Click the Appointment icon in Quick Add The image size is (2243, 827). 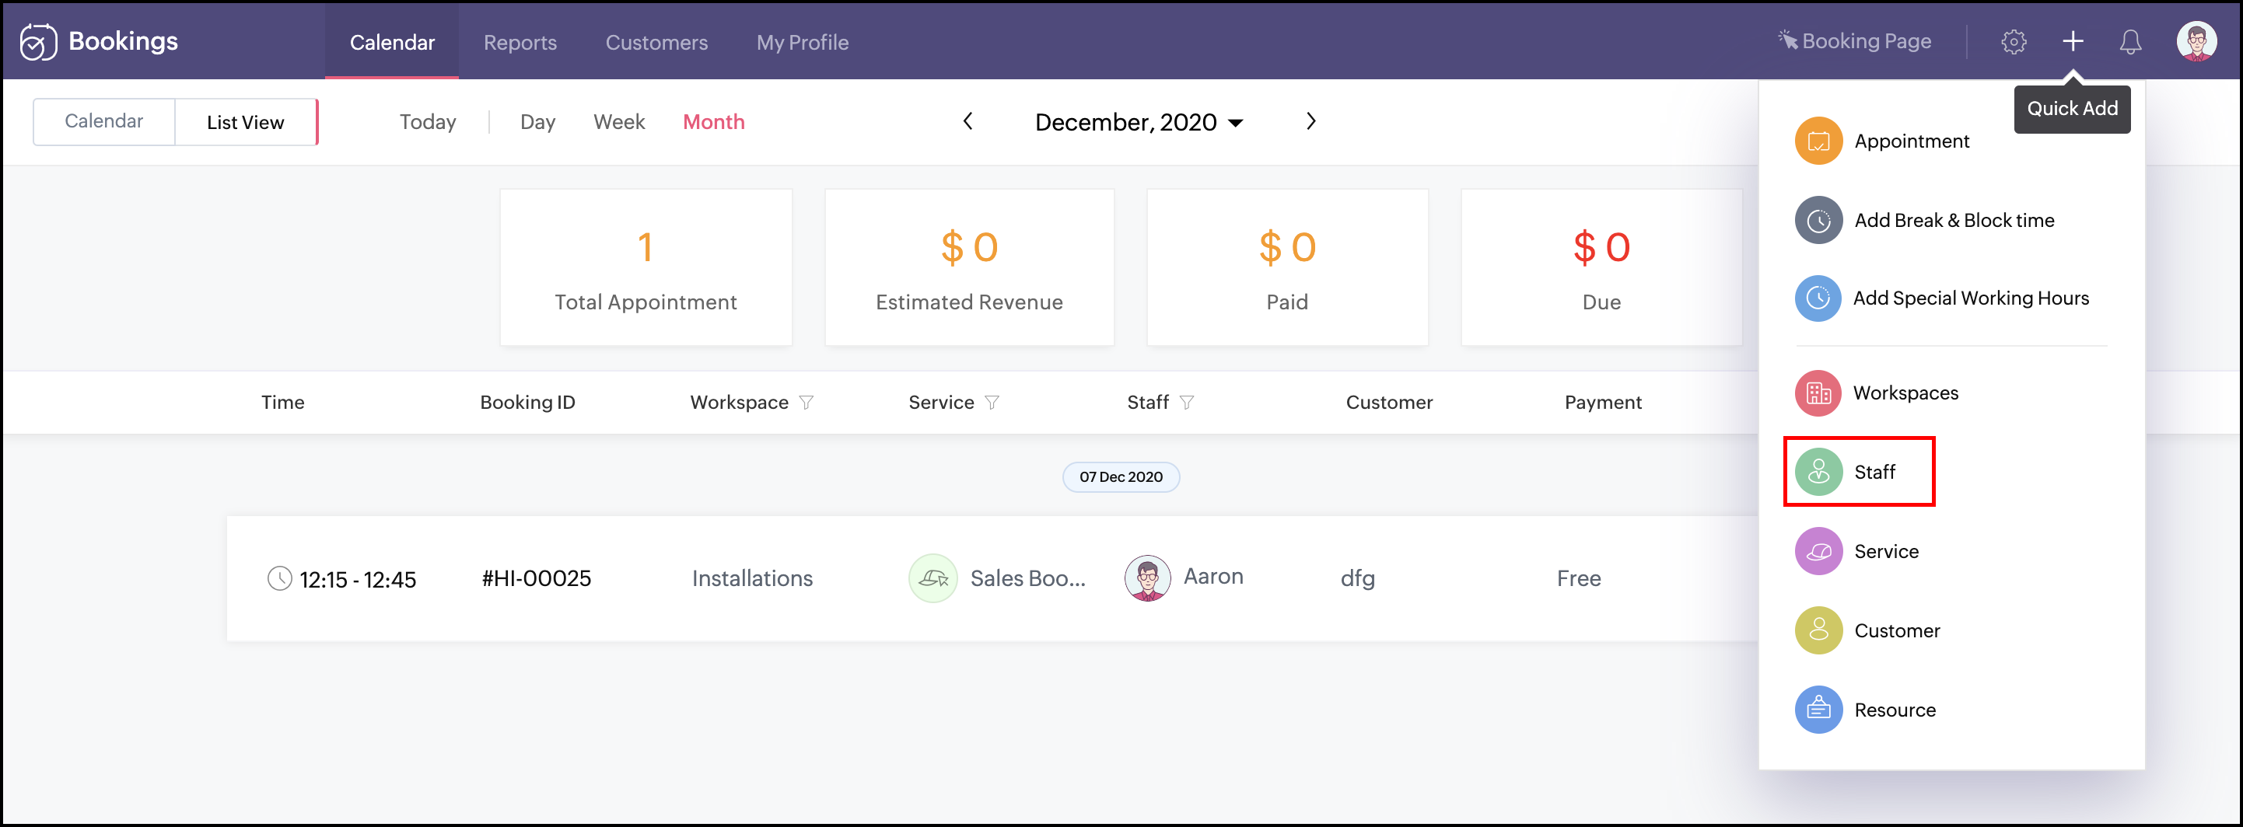[1818, 141]
